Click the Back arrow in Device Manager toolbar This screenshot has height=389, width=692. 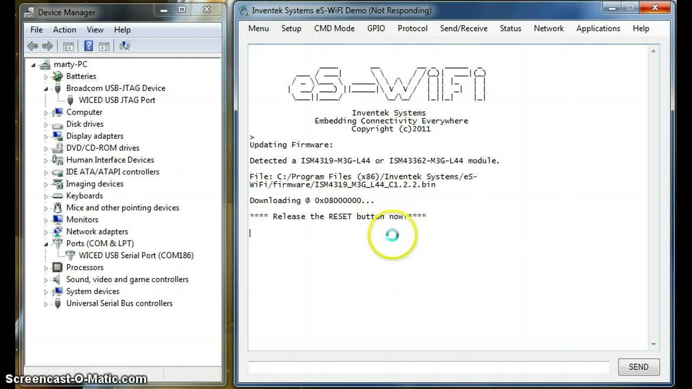point(32,46)
